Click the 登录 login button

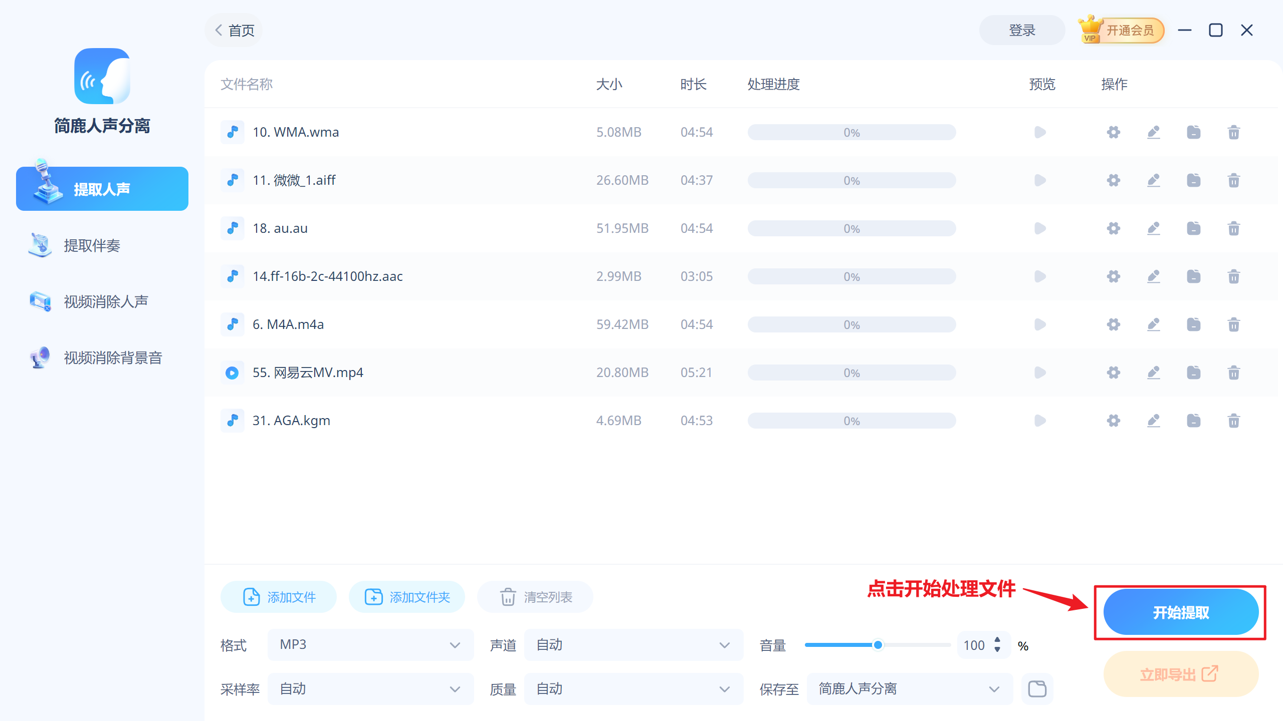click(1022, 30)
